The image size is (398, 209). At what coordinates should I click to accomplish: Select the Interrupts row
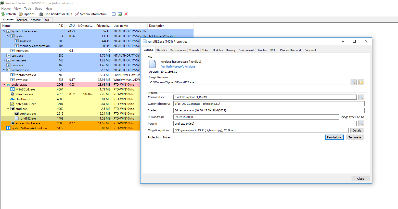point(71,51)
